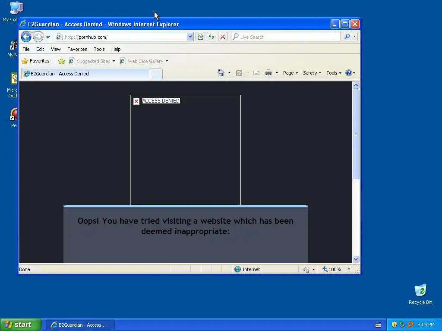
Task: Expand the zoom level dropdown arrow
Action: tap(349, 269)
